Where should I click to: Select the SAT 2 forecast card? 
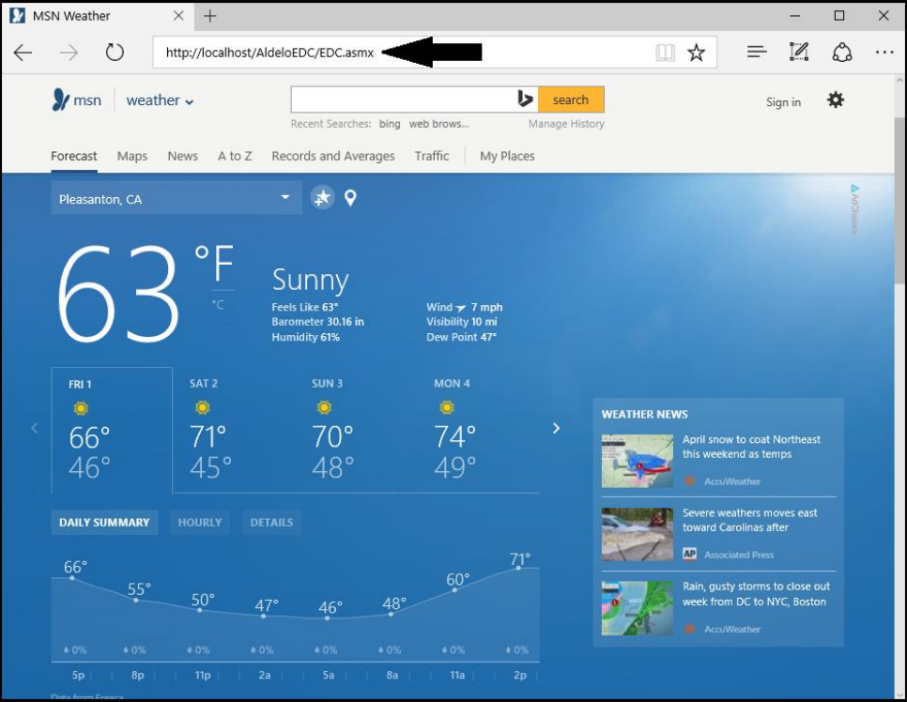pyautogui.click(x=234, y=430)
